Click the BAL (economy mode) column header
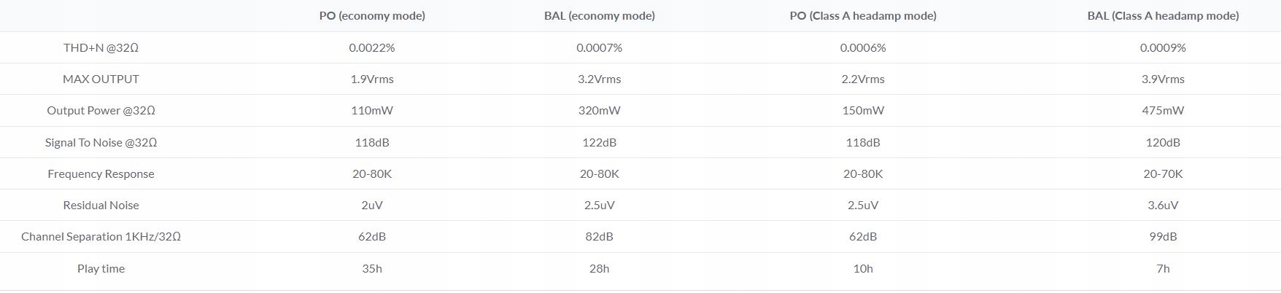This screenshot has width=1281, height=293. click(599, 15)
